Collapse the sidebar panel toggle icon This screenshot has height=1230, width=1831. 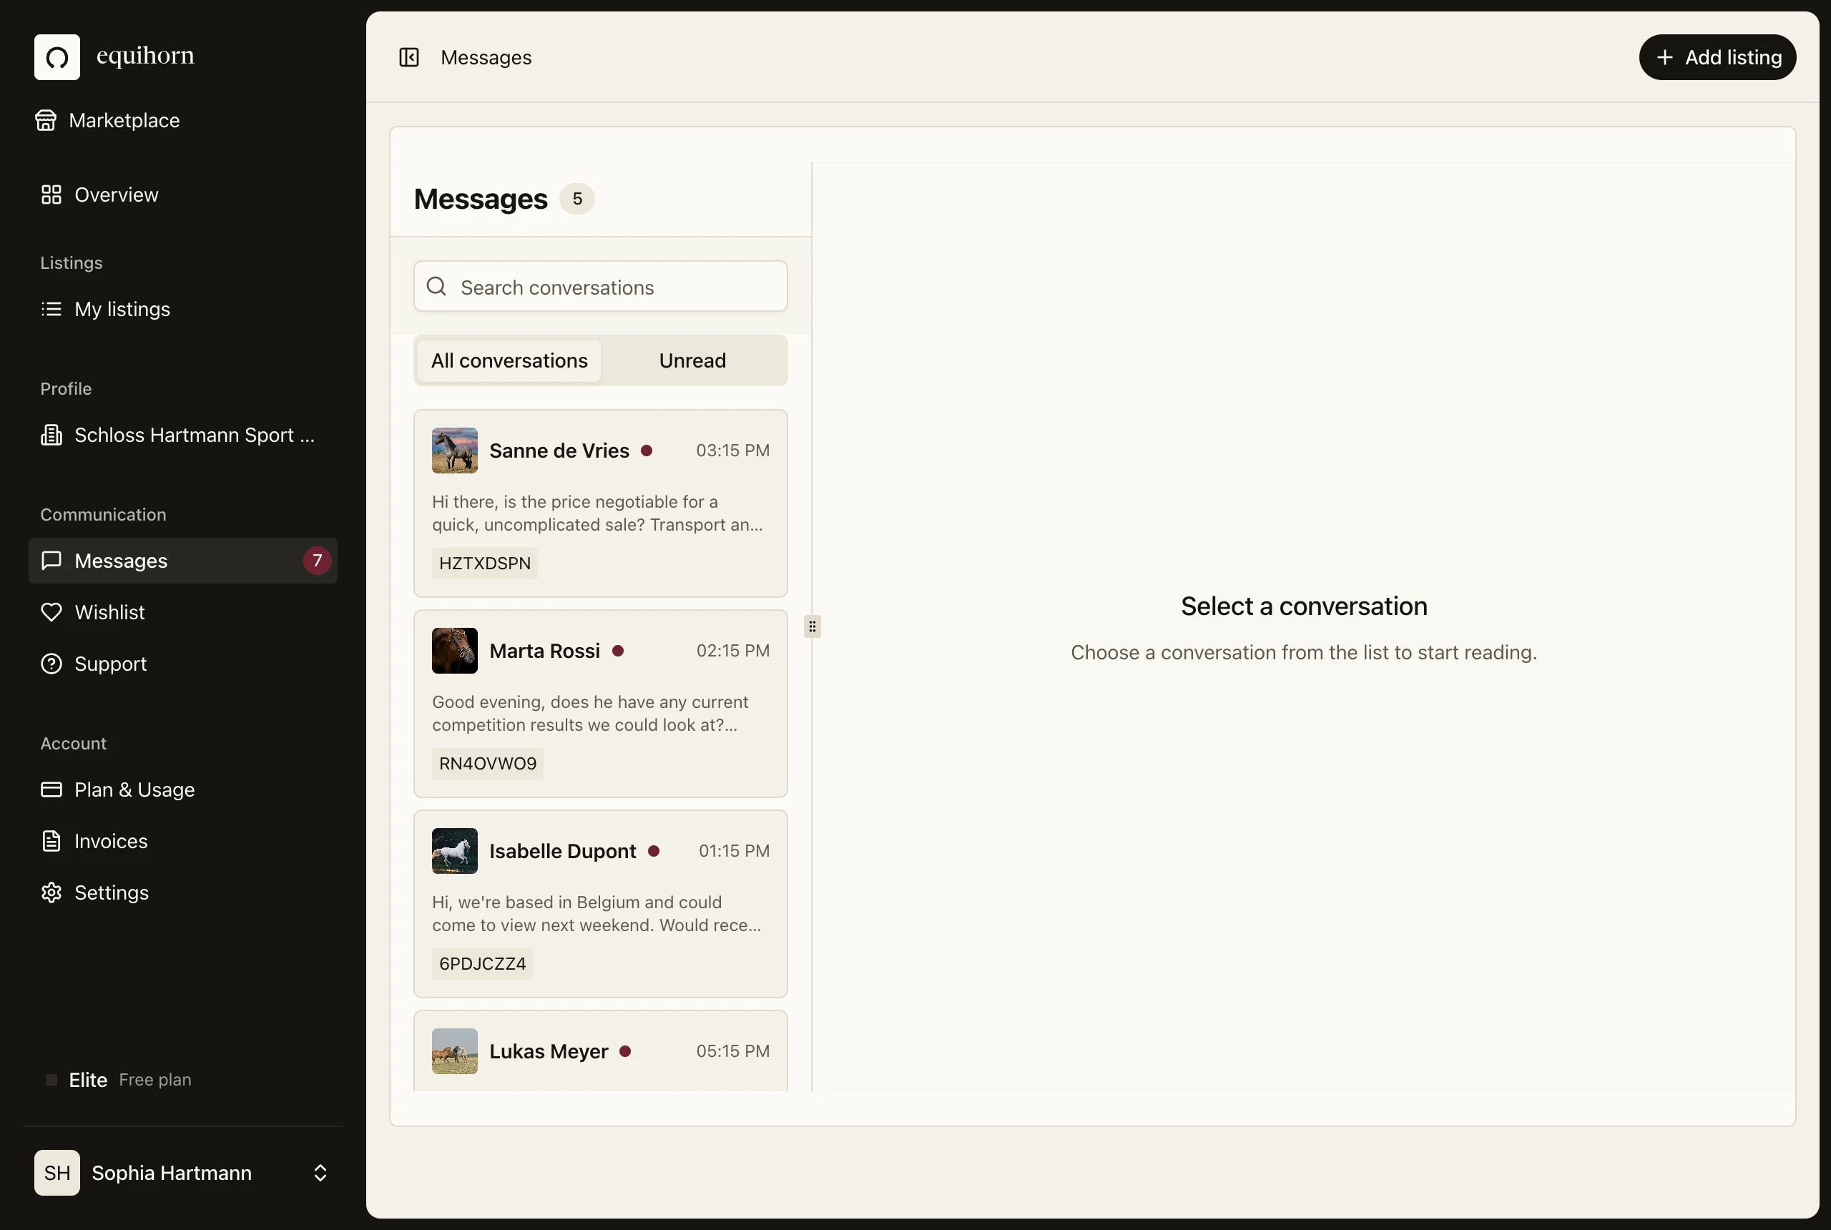click(x=408, y=57)
